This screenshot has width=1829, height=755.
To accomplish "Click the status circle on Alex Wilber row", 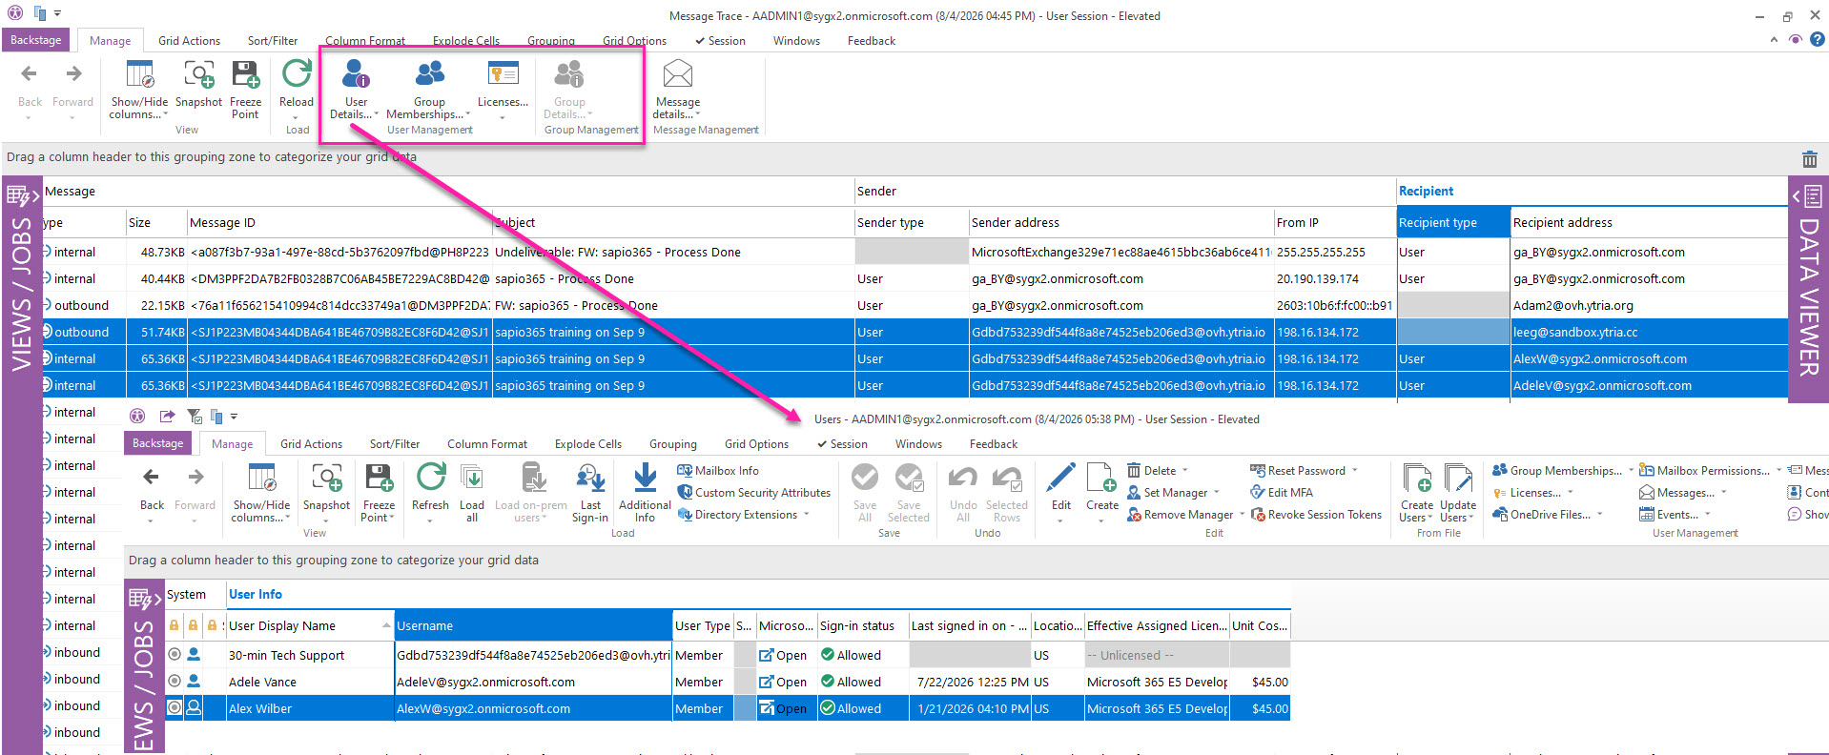I will (175, 708).
